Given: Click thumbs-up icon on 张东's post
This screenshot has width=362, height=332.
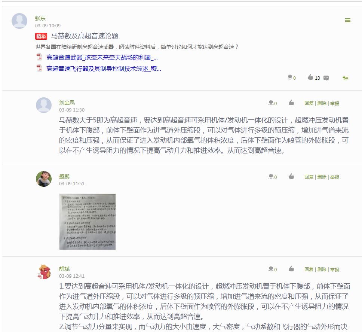Looking at the screenshot, I should click(310, 77).
